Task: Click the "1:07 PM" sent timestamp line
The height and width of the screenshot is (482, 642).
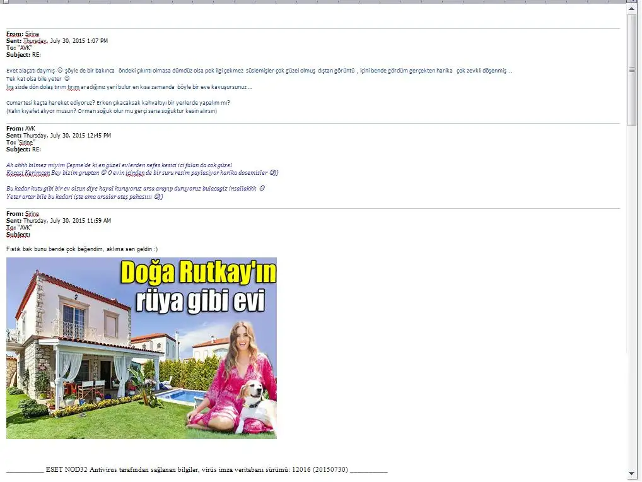Action: pos(57,41)
